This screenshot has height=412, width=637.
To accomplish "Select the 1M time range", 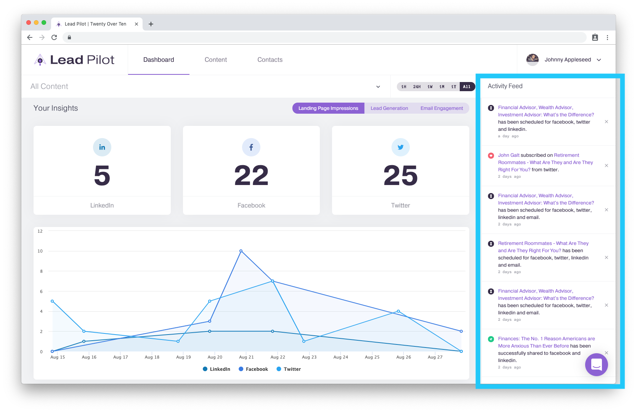I will click(x=442, y=87).
